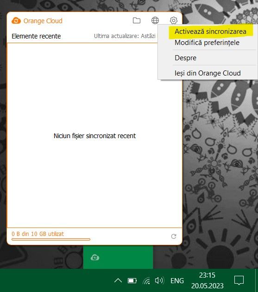The width and height of the screenshot is (258, 292).
Task: Open the notification center icon
Action: 239,280
